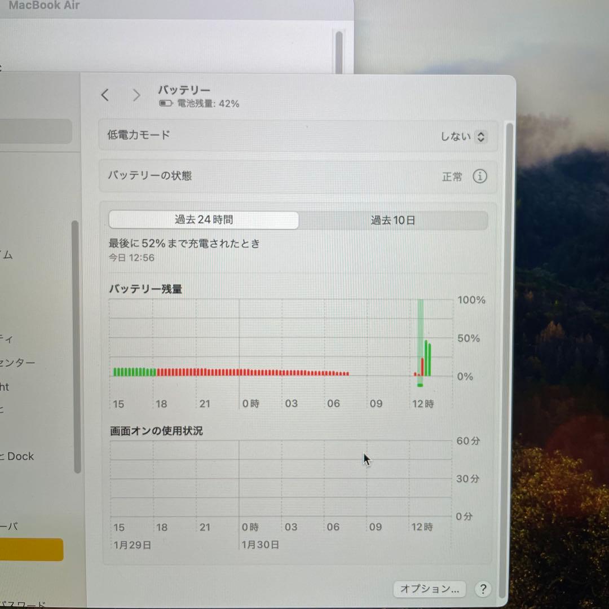Click the battery icon beside 電池残量 42%
This screenshot has height=609, width=609.
[164, 103]
